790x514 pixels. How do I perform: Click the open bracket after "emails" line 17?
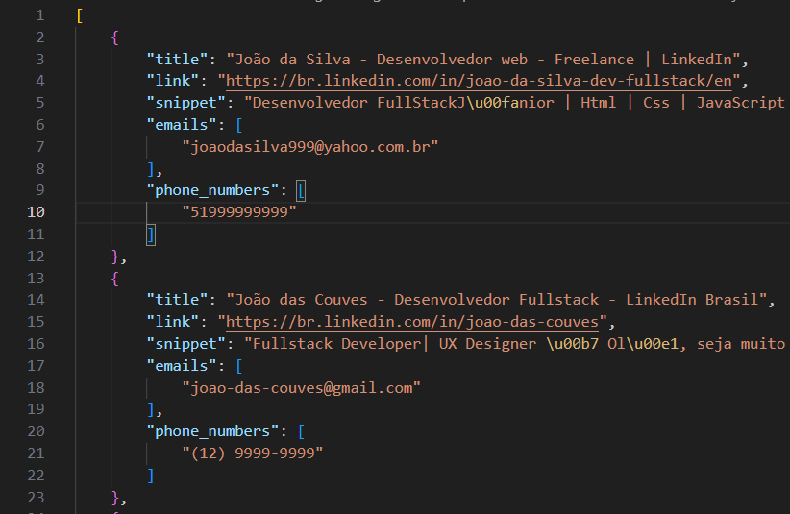point(238,366)
